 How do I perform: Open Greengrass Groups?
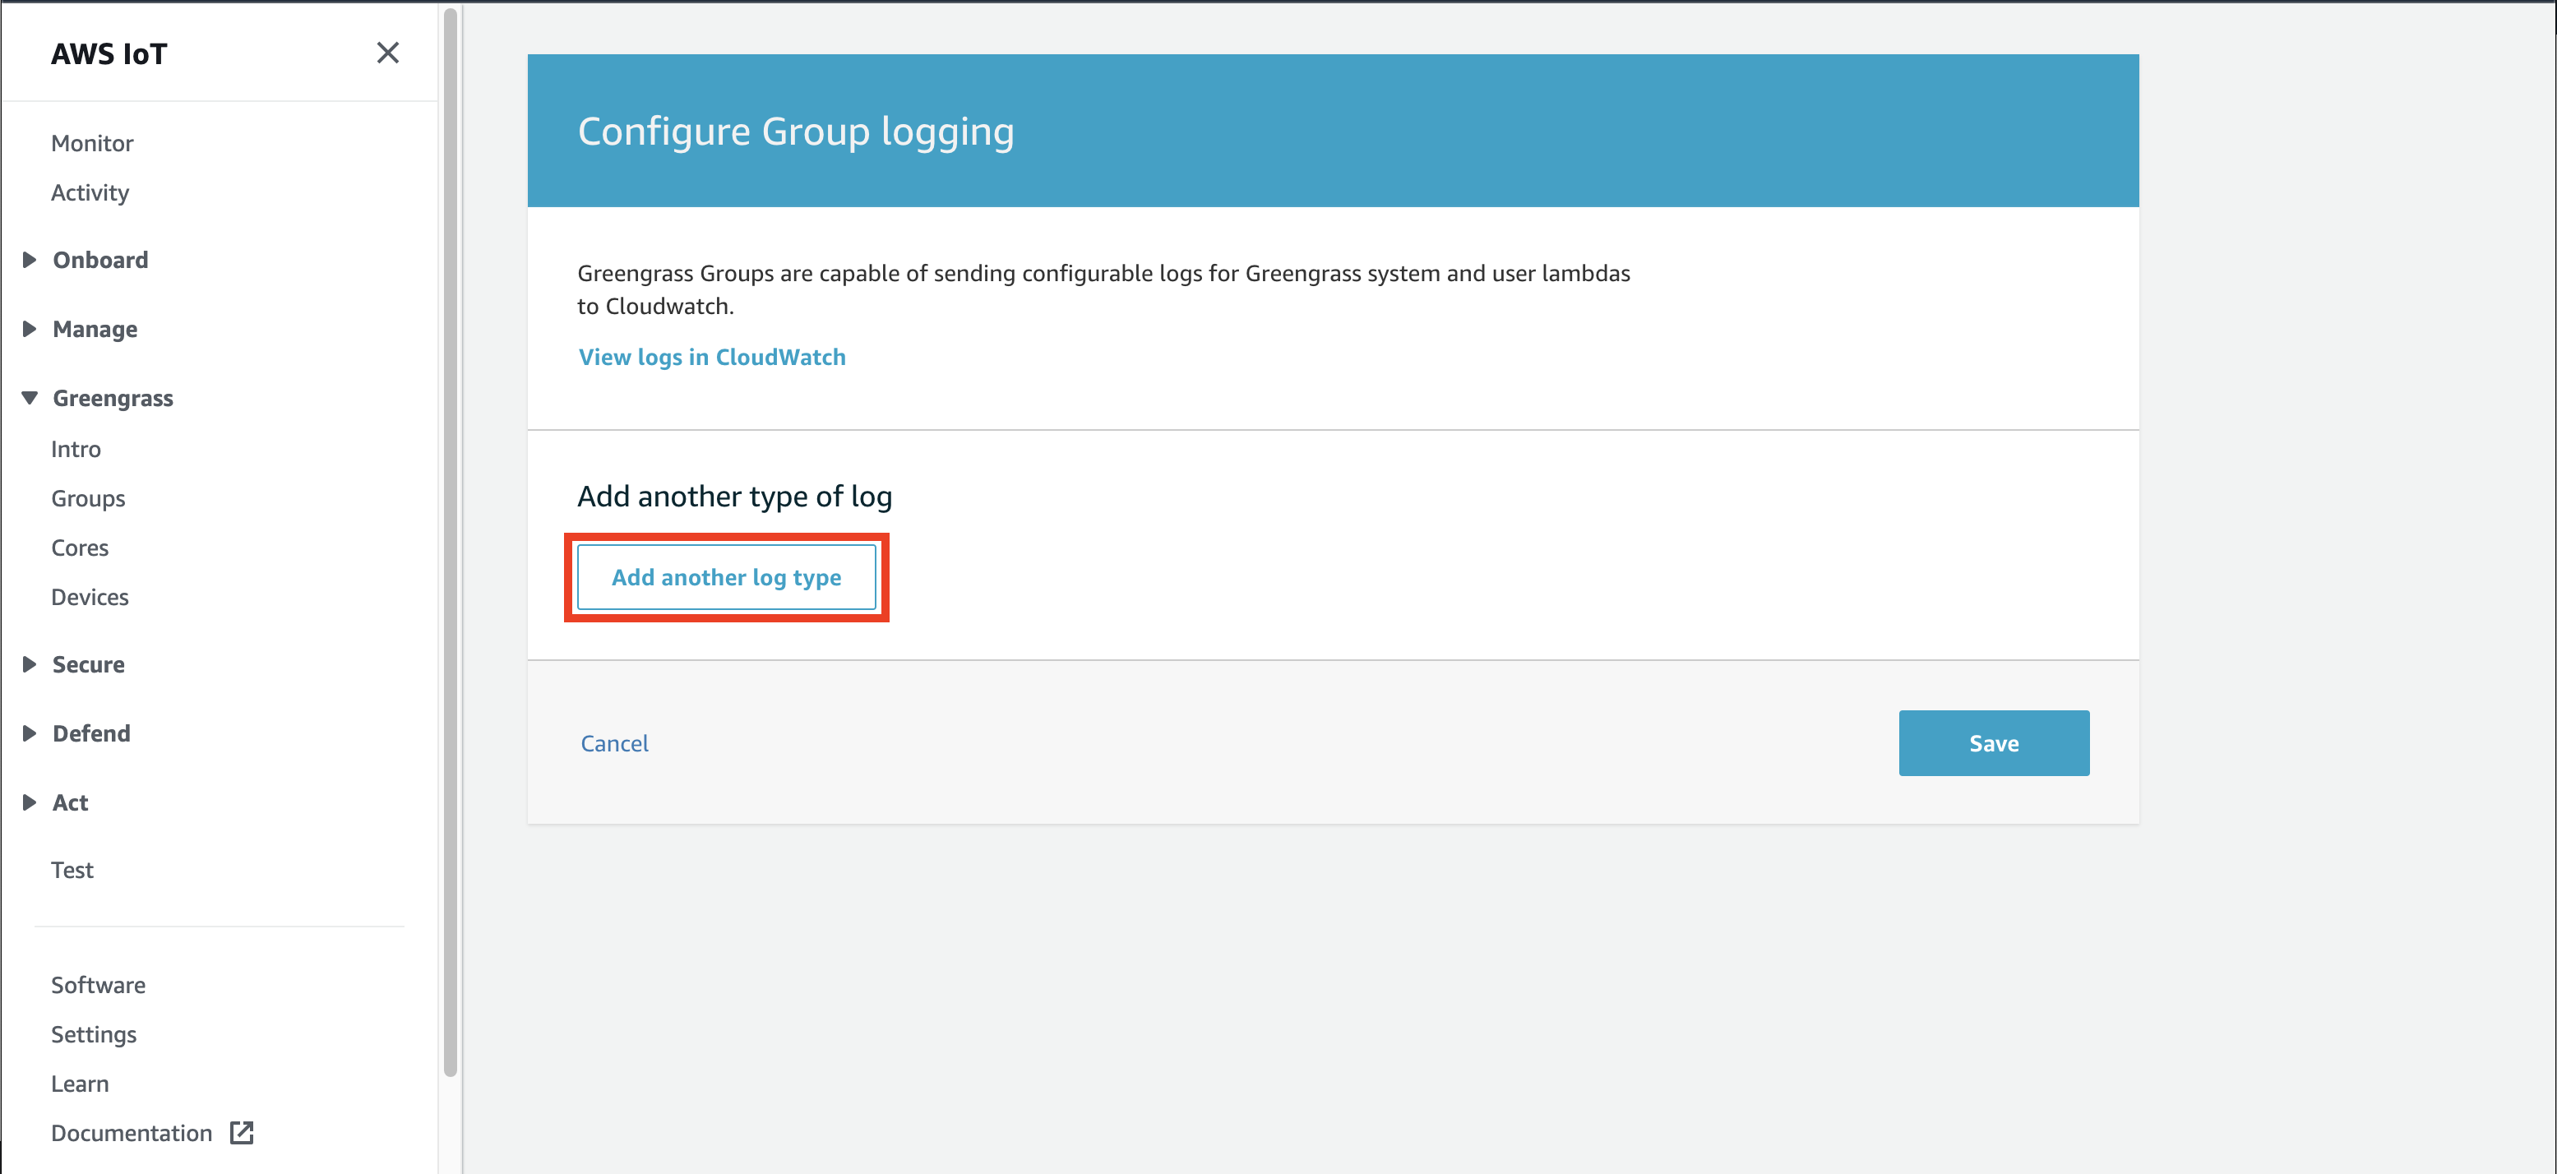(88, 498)
